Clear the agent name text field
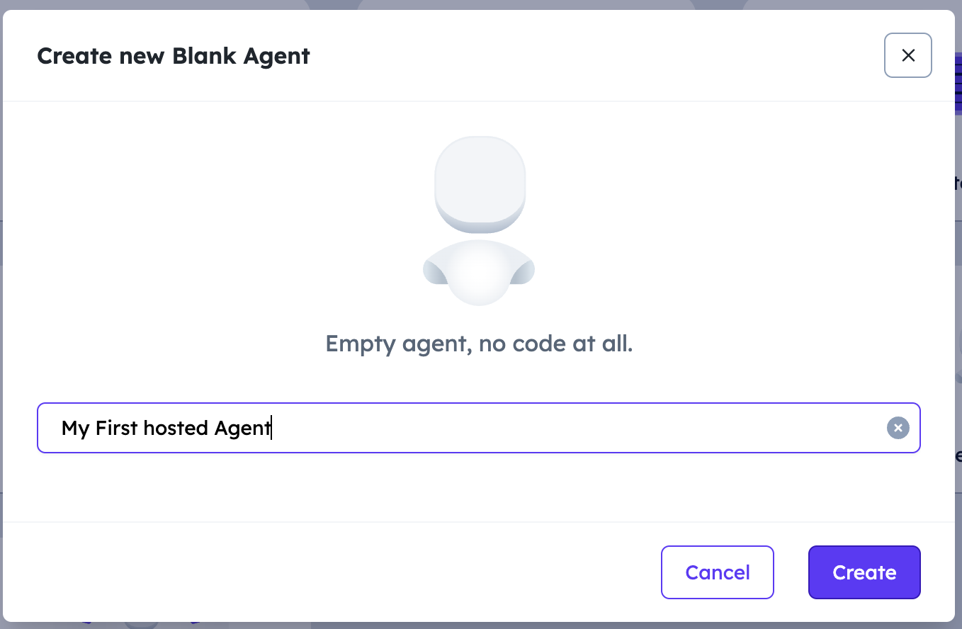The height and width of the screenshot is (629, 962). point(898,428)
